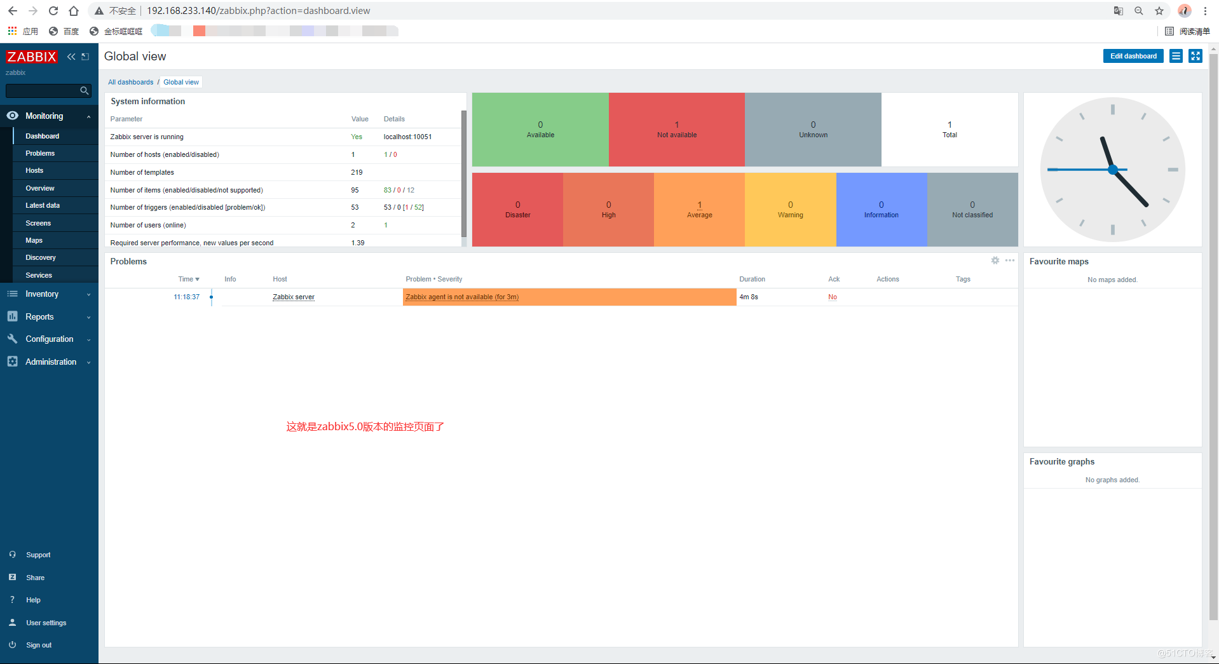
Task: Enter kiosk fullscreen mode icon
Action: click(x=1195, y=56)
